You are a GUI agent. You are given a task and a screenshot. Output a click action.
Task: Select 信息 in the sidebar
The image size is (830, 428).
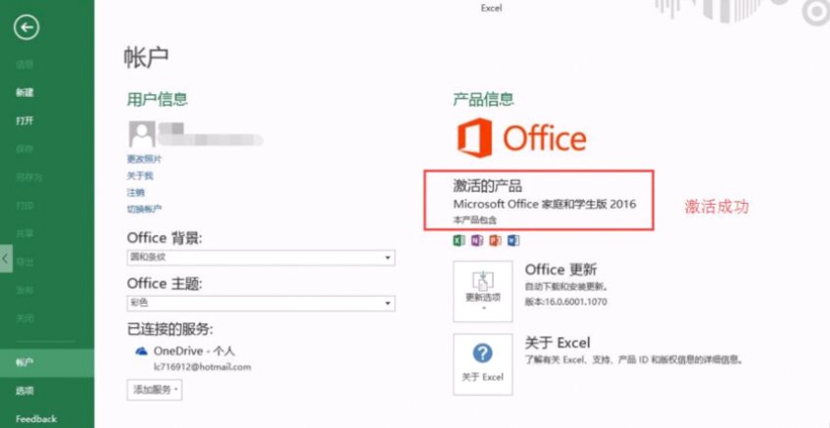pyautogui.click(x=24, y=65)
